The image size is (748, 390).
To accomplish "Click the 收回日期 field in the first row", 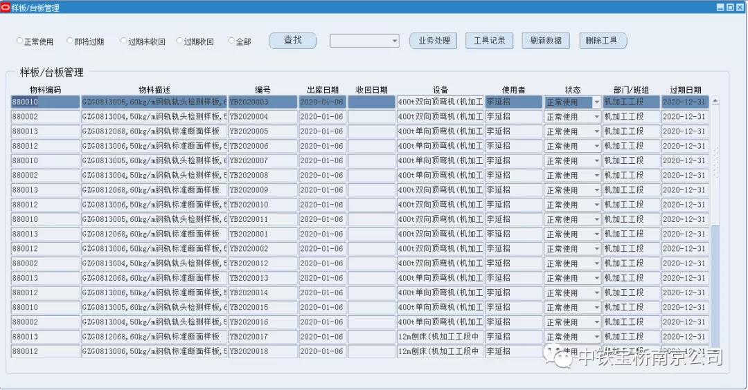I will [371, 102].
